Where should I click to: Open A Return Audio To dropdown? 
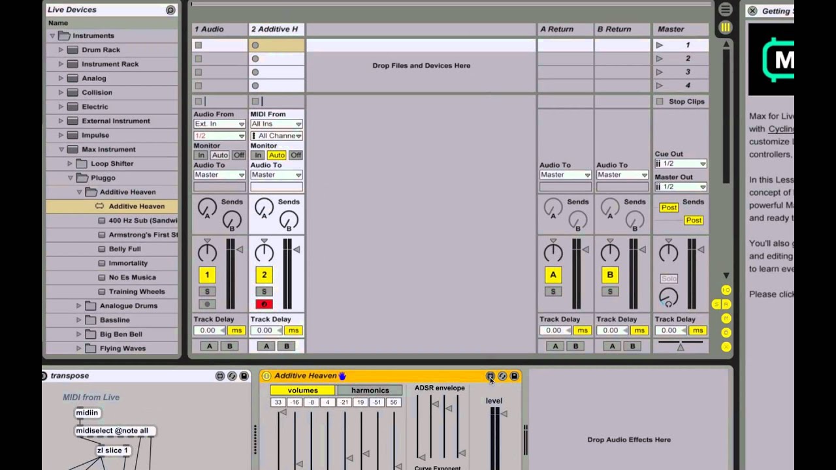tap(566, 175)
